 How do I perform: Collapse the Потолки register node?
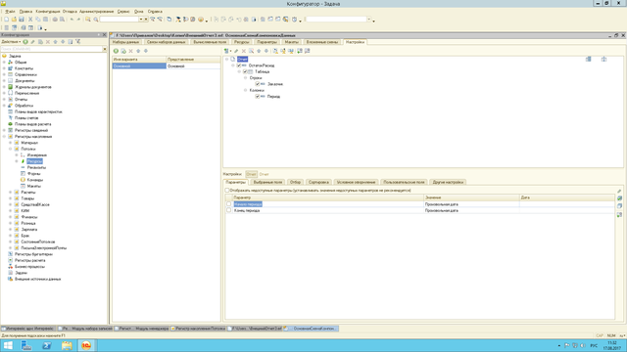[11, 149]
